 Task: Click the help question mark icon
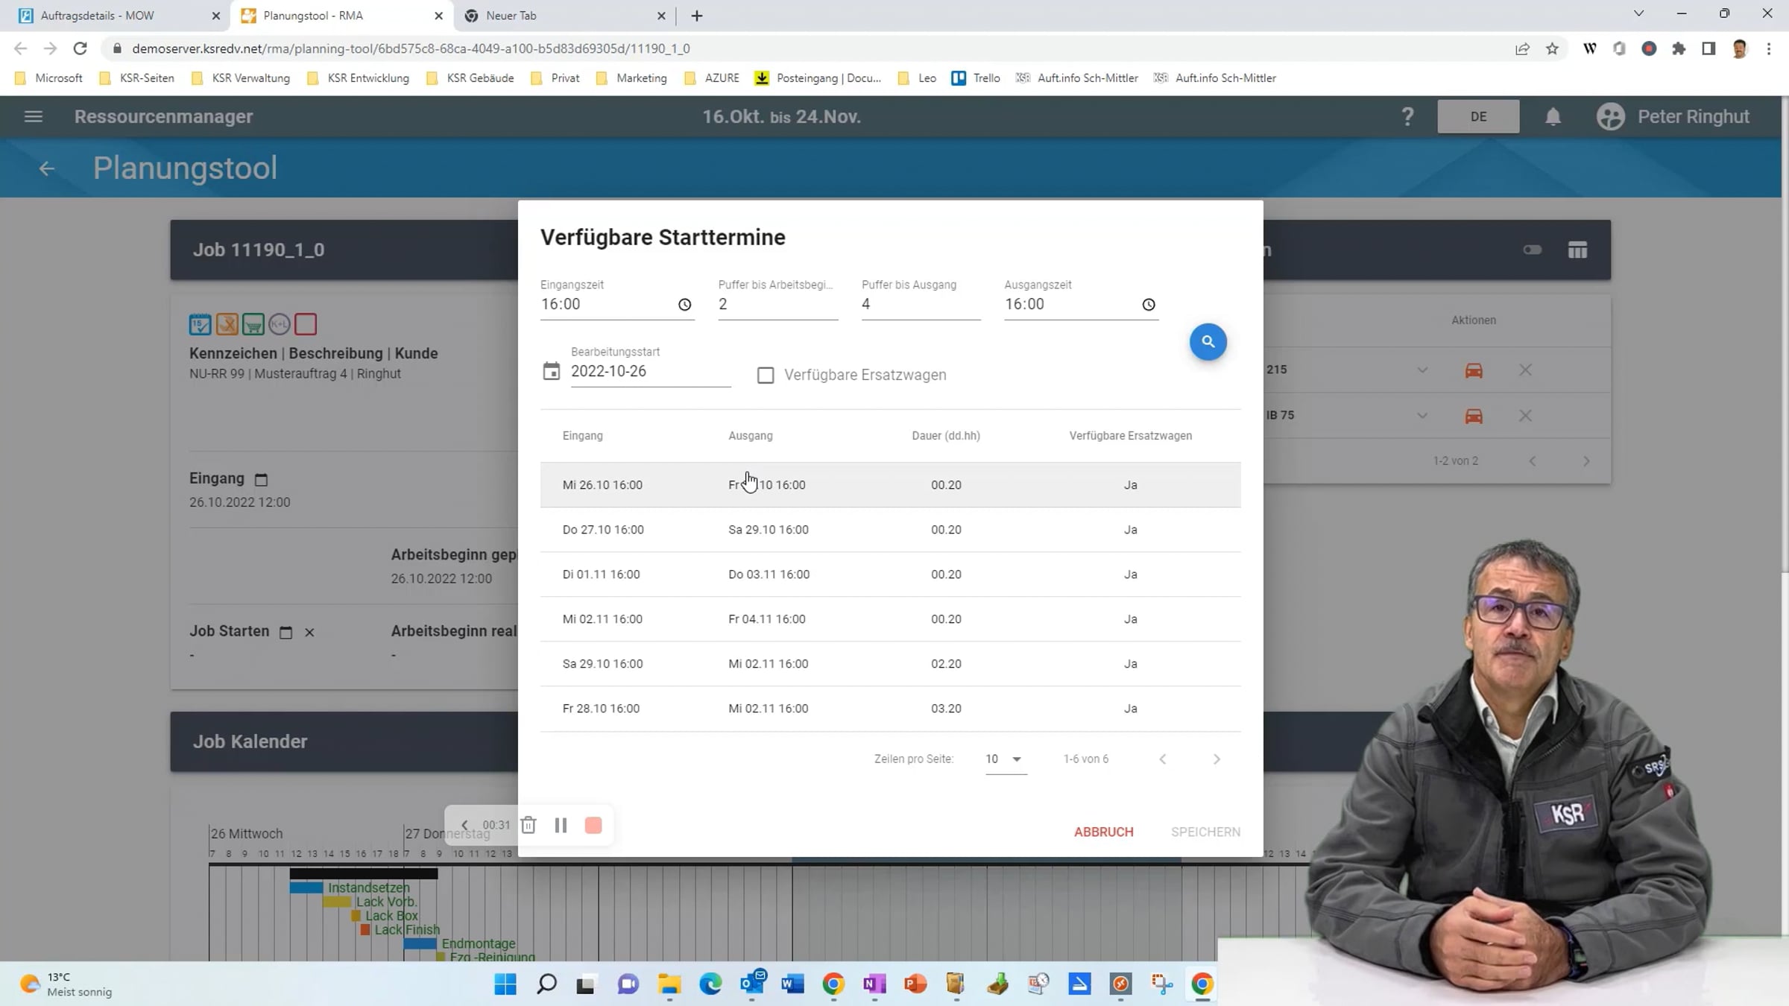click(x=1407, y=117)
